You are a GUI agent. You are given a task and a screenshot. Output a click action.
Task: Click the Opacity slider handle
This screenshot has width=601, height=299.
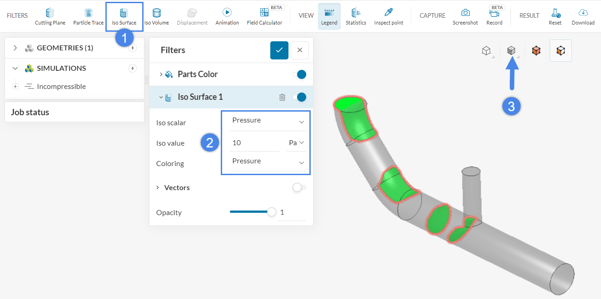click(x=272, y=212)
